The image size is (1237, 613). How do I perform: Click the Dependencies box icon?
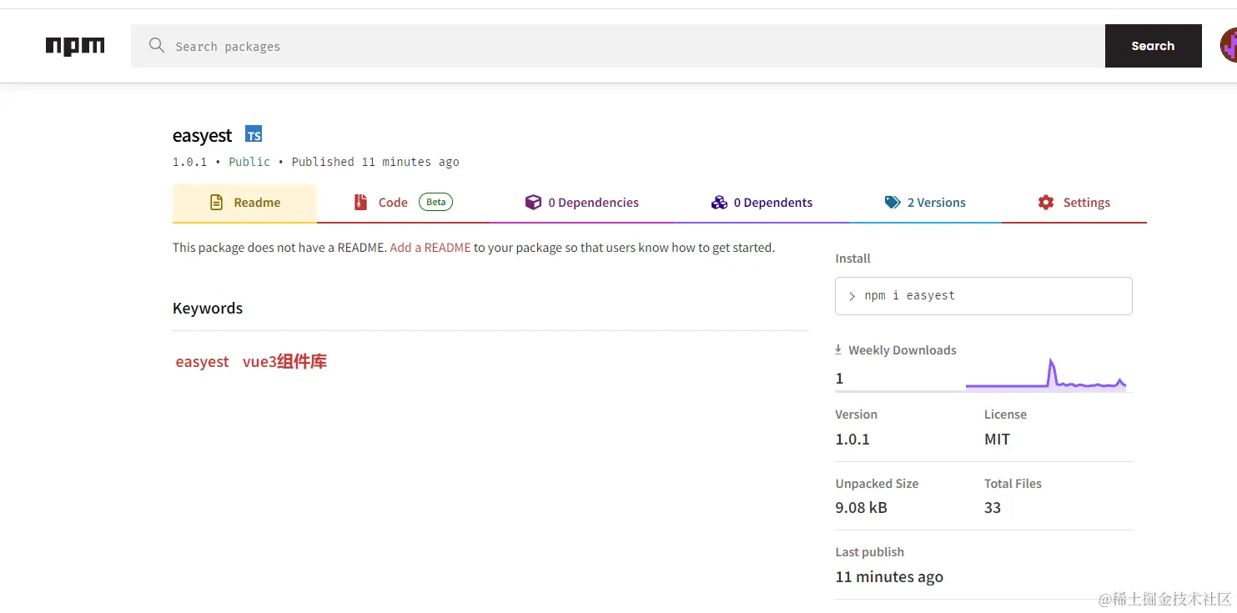(533, 202)
